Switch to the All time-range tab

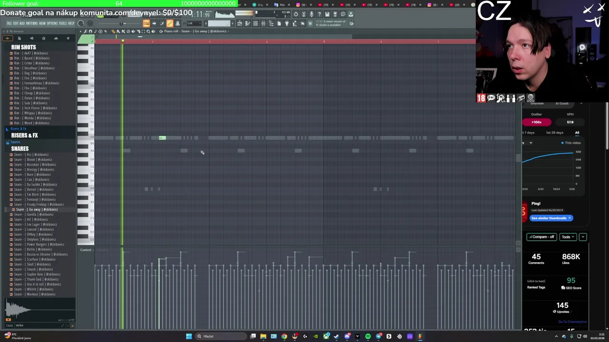tap(577, 133)
